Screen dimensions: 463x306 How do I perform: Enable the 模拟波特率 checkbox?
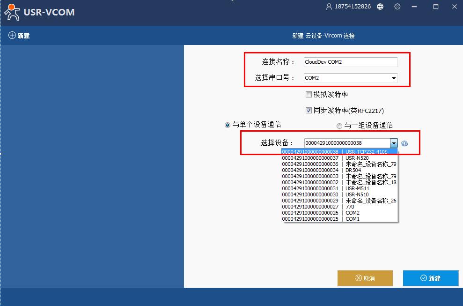[309, 95]
